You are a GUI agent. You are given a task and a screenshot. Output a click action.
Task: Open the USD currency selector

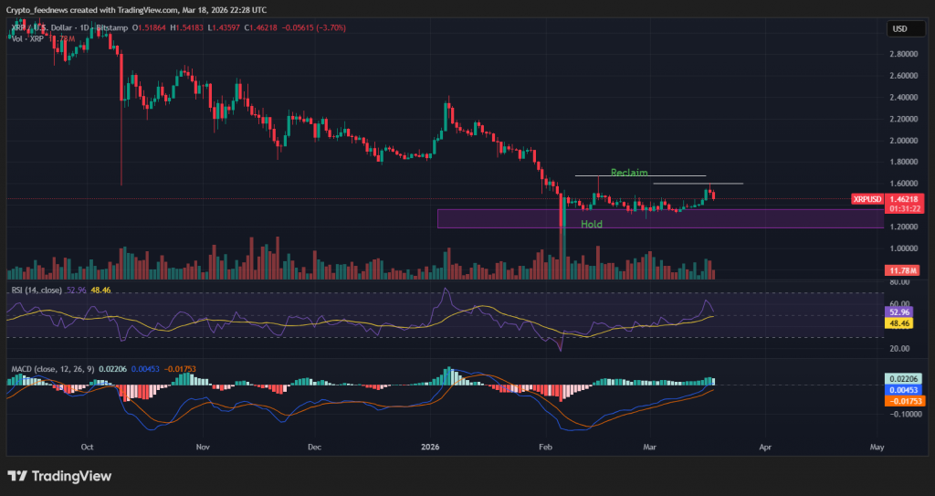click(900, 28)
